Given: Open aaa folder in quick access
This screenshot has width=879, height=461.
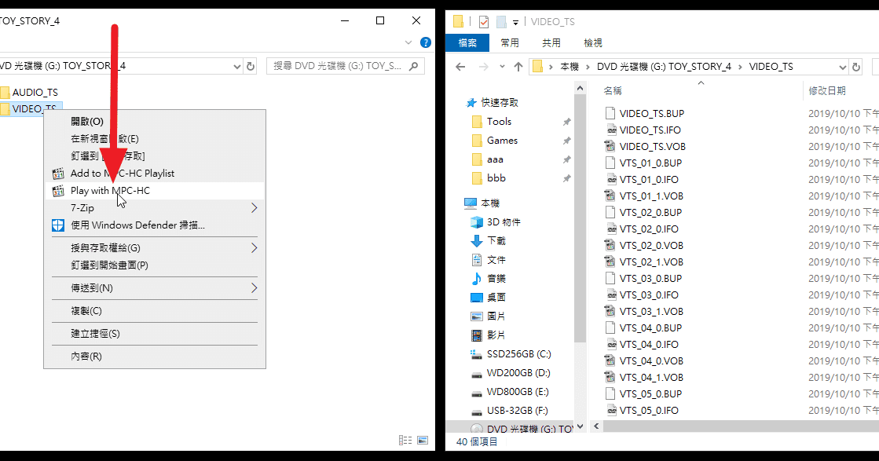Looking at the screenshot, I should (x=495, y=159).
